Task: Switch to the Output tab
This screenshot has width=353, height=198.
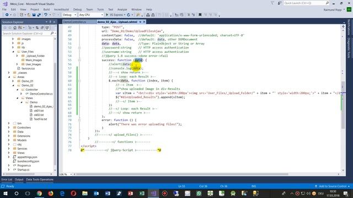Action: point(19,179)
